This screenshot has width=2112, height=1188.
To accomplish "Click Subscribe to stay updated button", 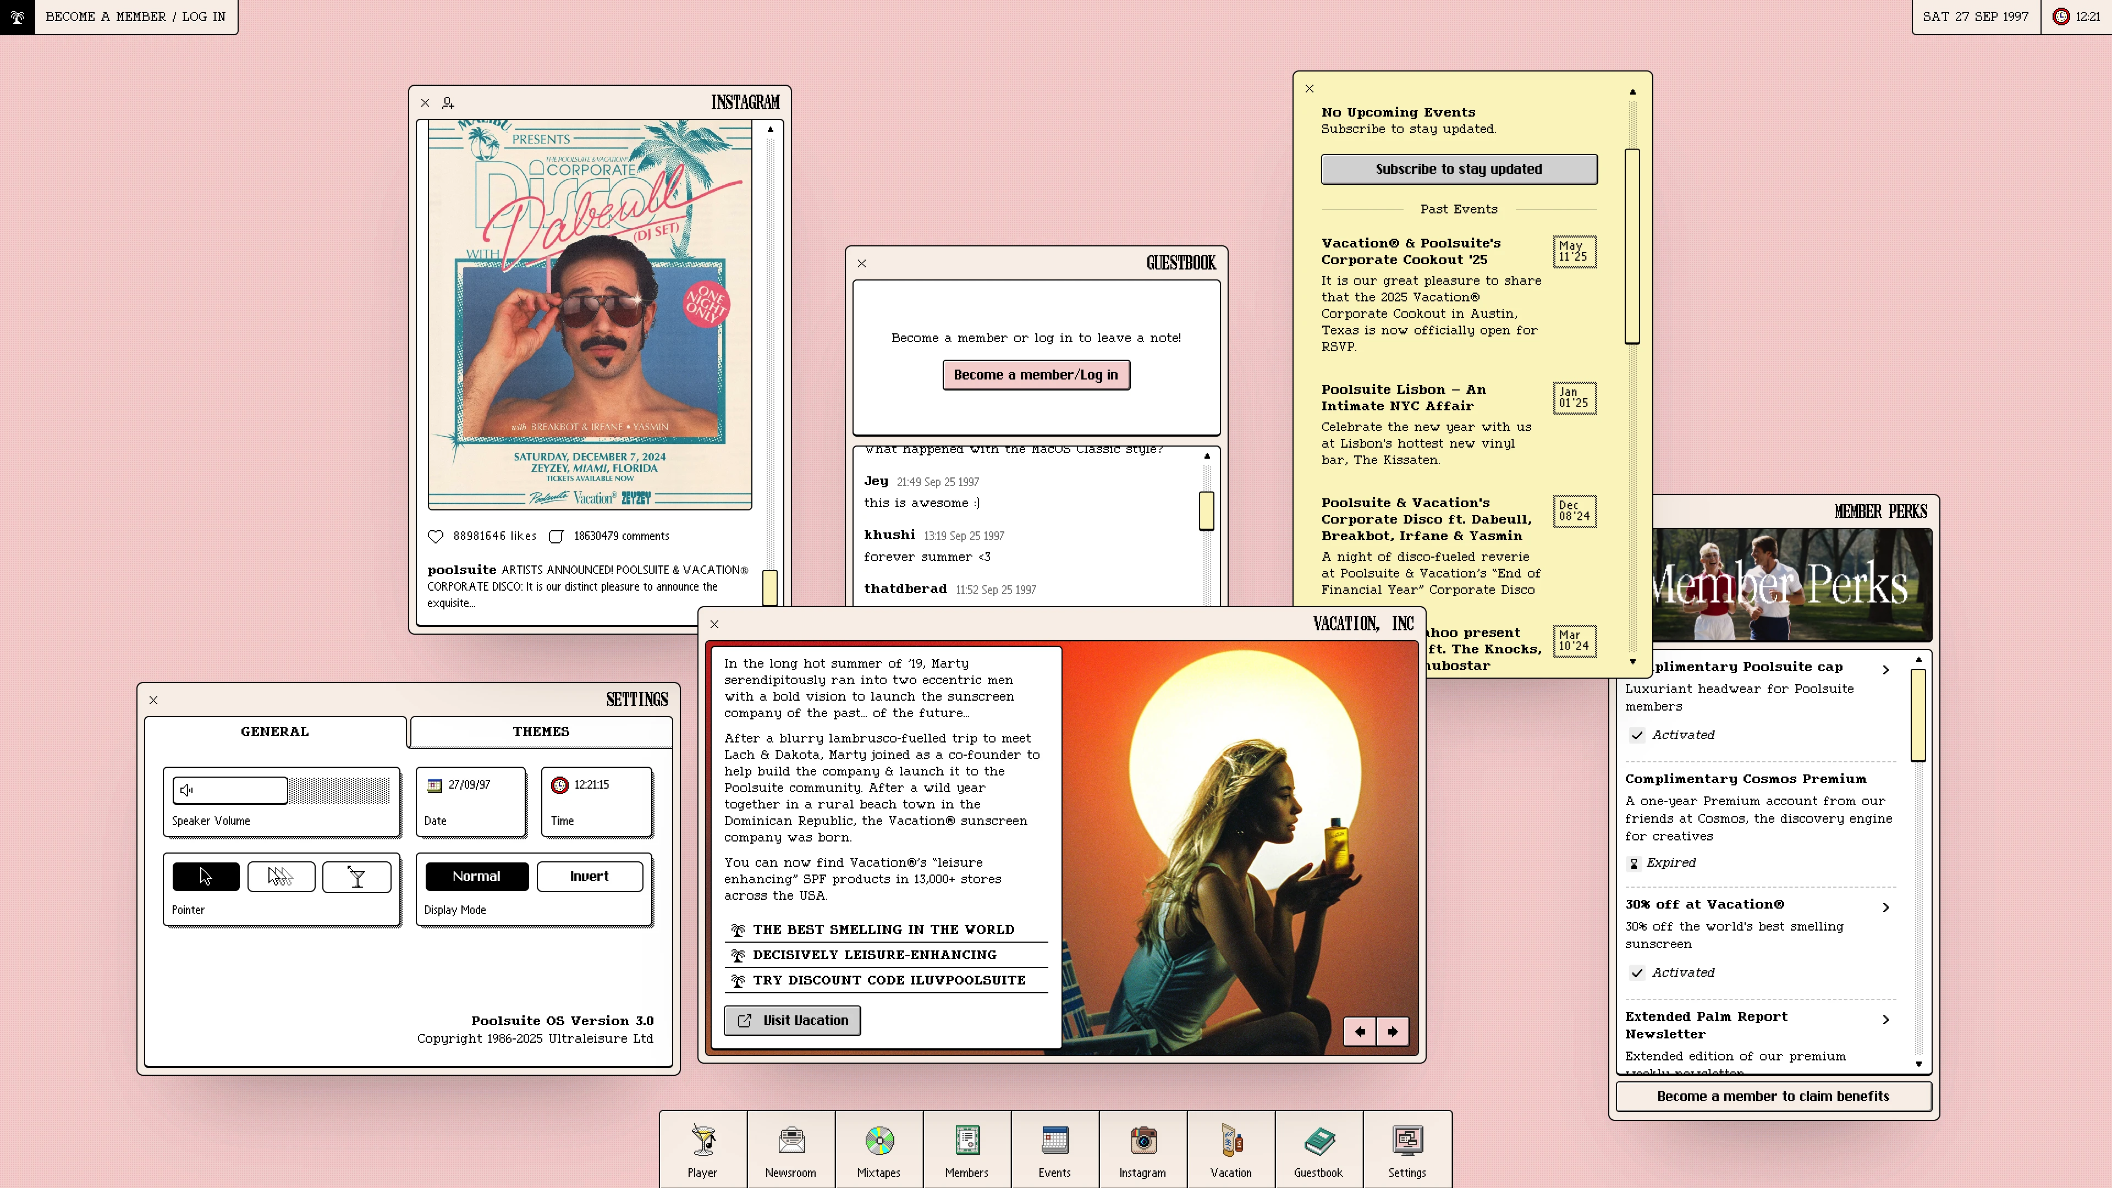I will pos(1459,169).
